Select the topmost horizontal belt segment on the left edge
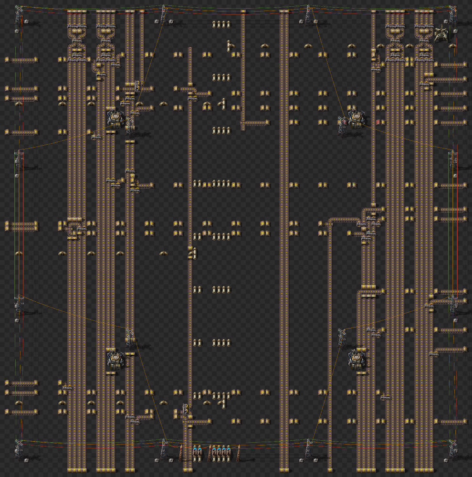Image resolution: width=472 pixels, height=477 pixels. pos(21,60)
